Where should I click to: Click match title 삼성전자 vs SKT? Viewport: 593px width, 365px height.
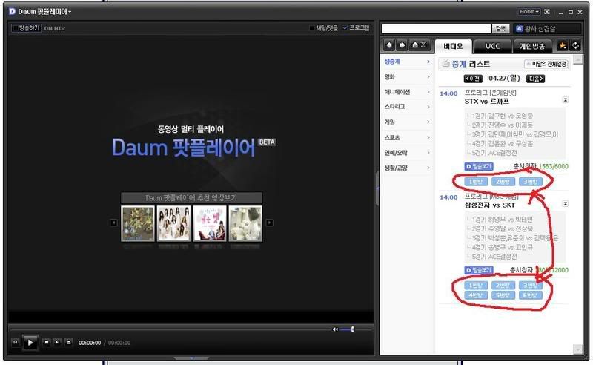(x=490, y=205)
